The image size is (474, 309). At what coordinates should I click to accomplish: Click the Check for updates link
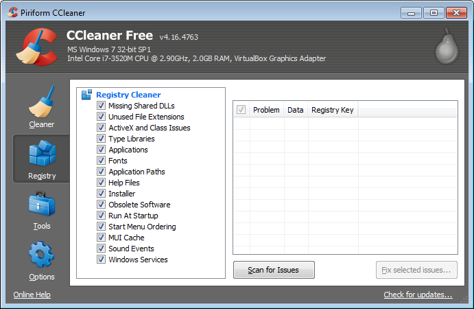point(418,295)
